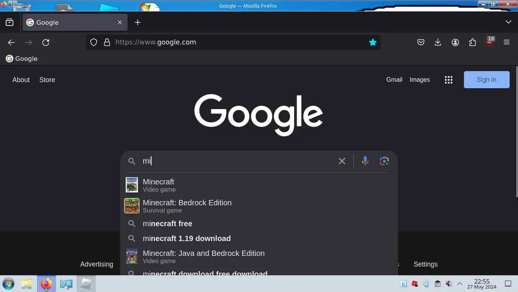This screenshot has width=518, height=292.
Task: Open the clipboard tray icon
Action: pyautogui.click(x=438, y=284)
